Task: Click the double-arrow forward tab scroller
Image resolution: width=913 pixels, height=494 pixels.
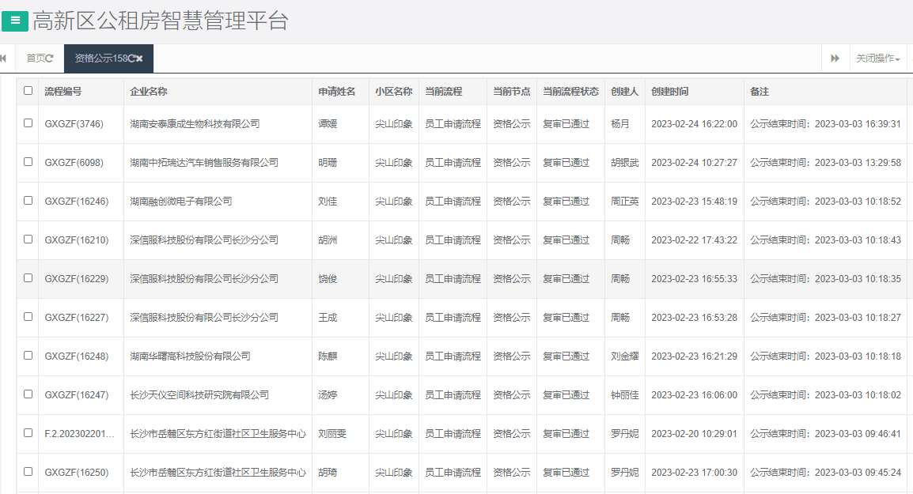Action: click(x=835, y=58)
